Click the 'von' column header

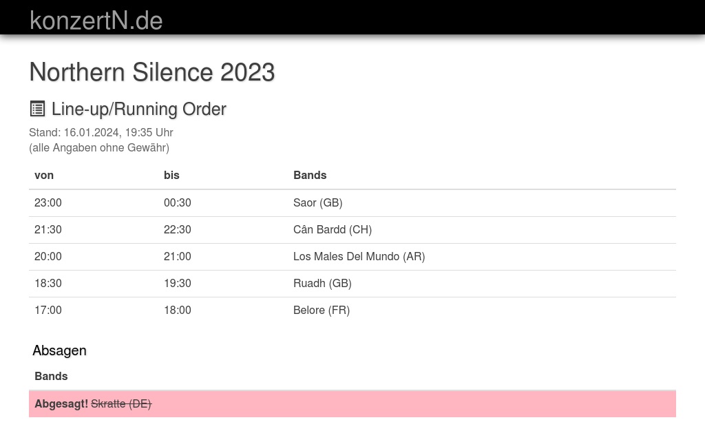click(44, 175)
